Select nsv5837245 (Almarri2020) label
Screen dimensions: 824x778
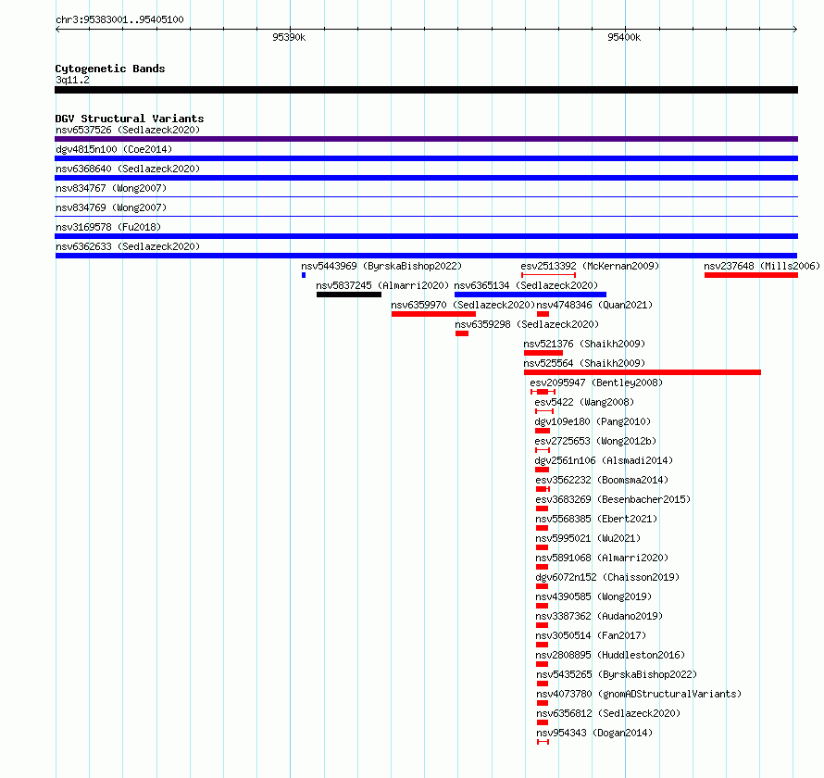pos(382,285)
